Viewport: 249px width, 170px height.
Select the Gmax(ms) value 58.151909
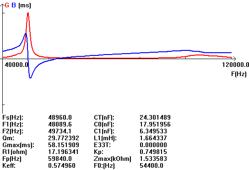64,145
